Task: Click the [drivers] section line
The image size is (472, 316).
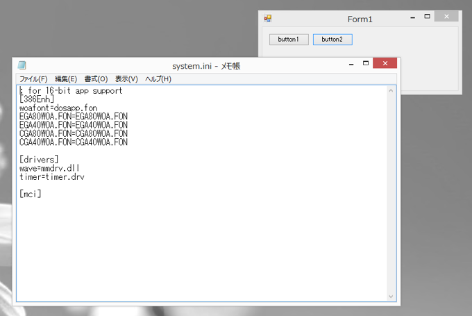Action: (39, 159)
